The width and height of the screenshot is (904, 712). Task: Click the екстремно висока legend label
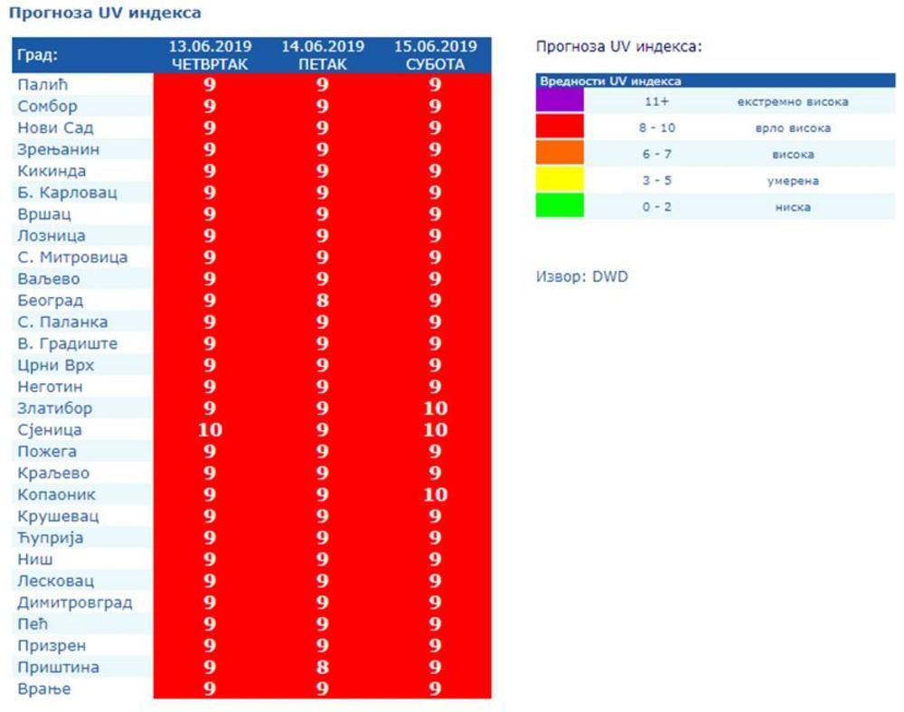click(x=792, y=102)
